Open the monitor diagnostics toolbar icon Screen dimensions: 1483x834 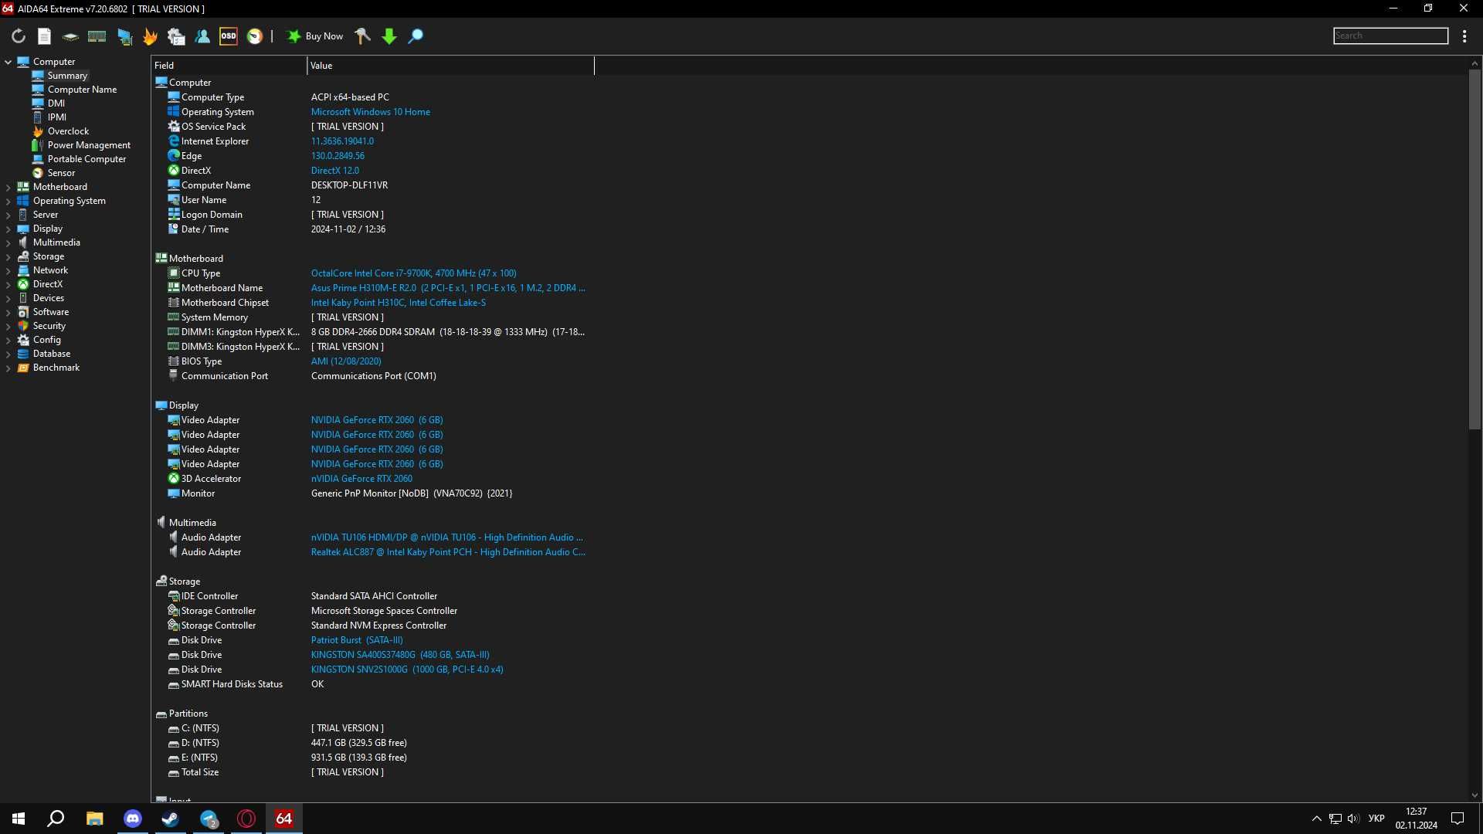124,36
